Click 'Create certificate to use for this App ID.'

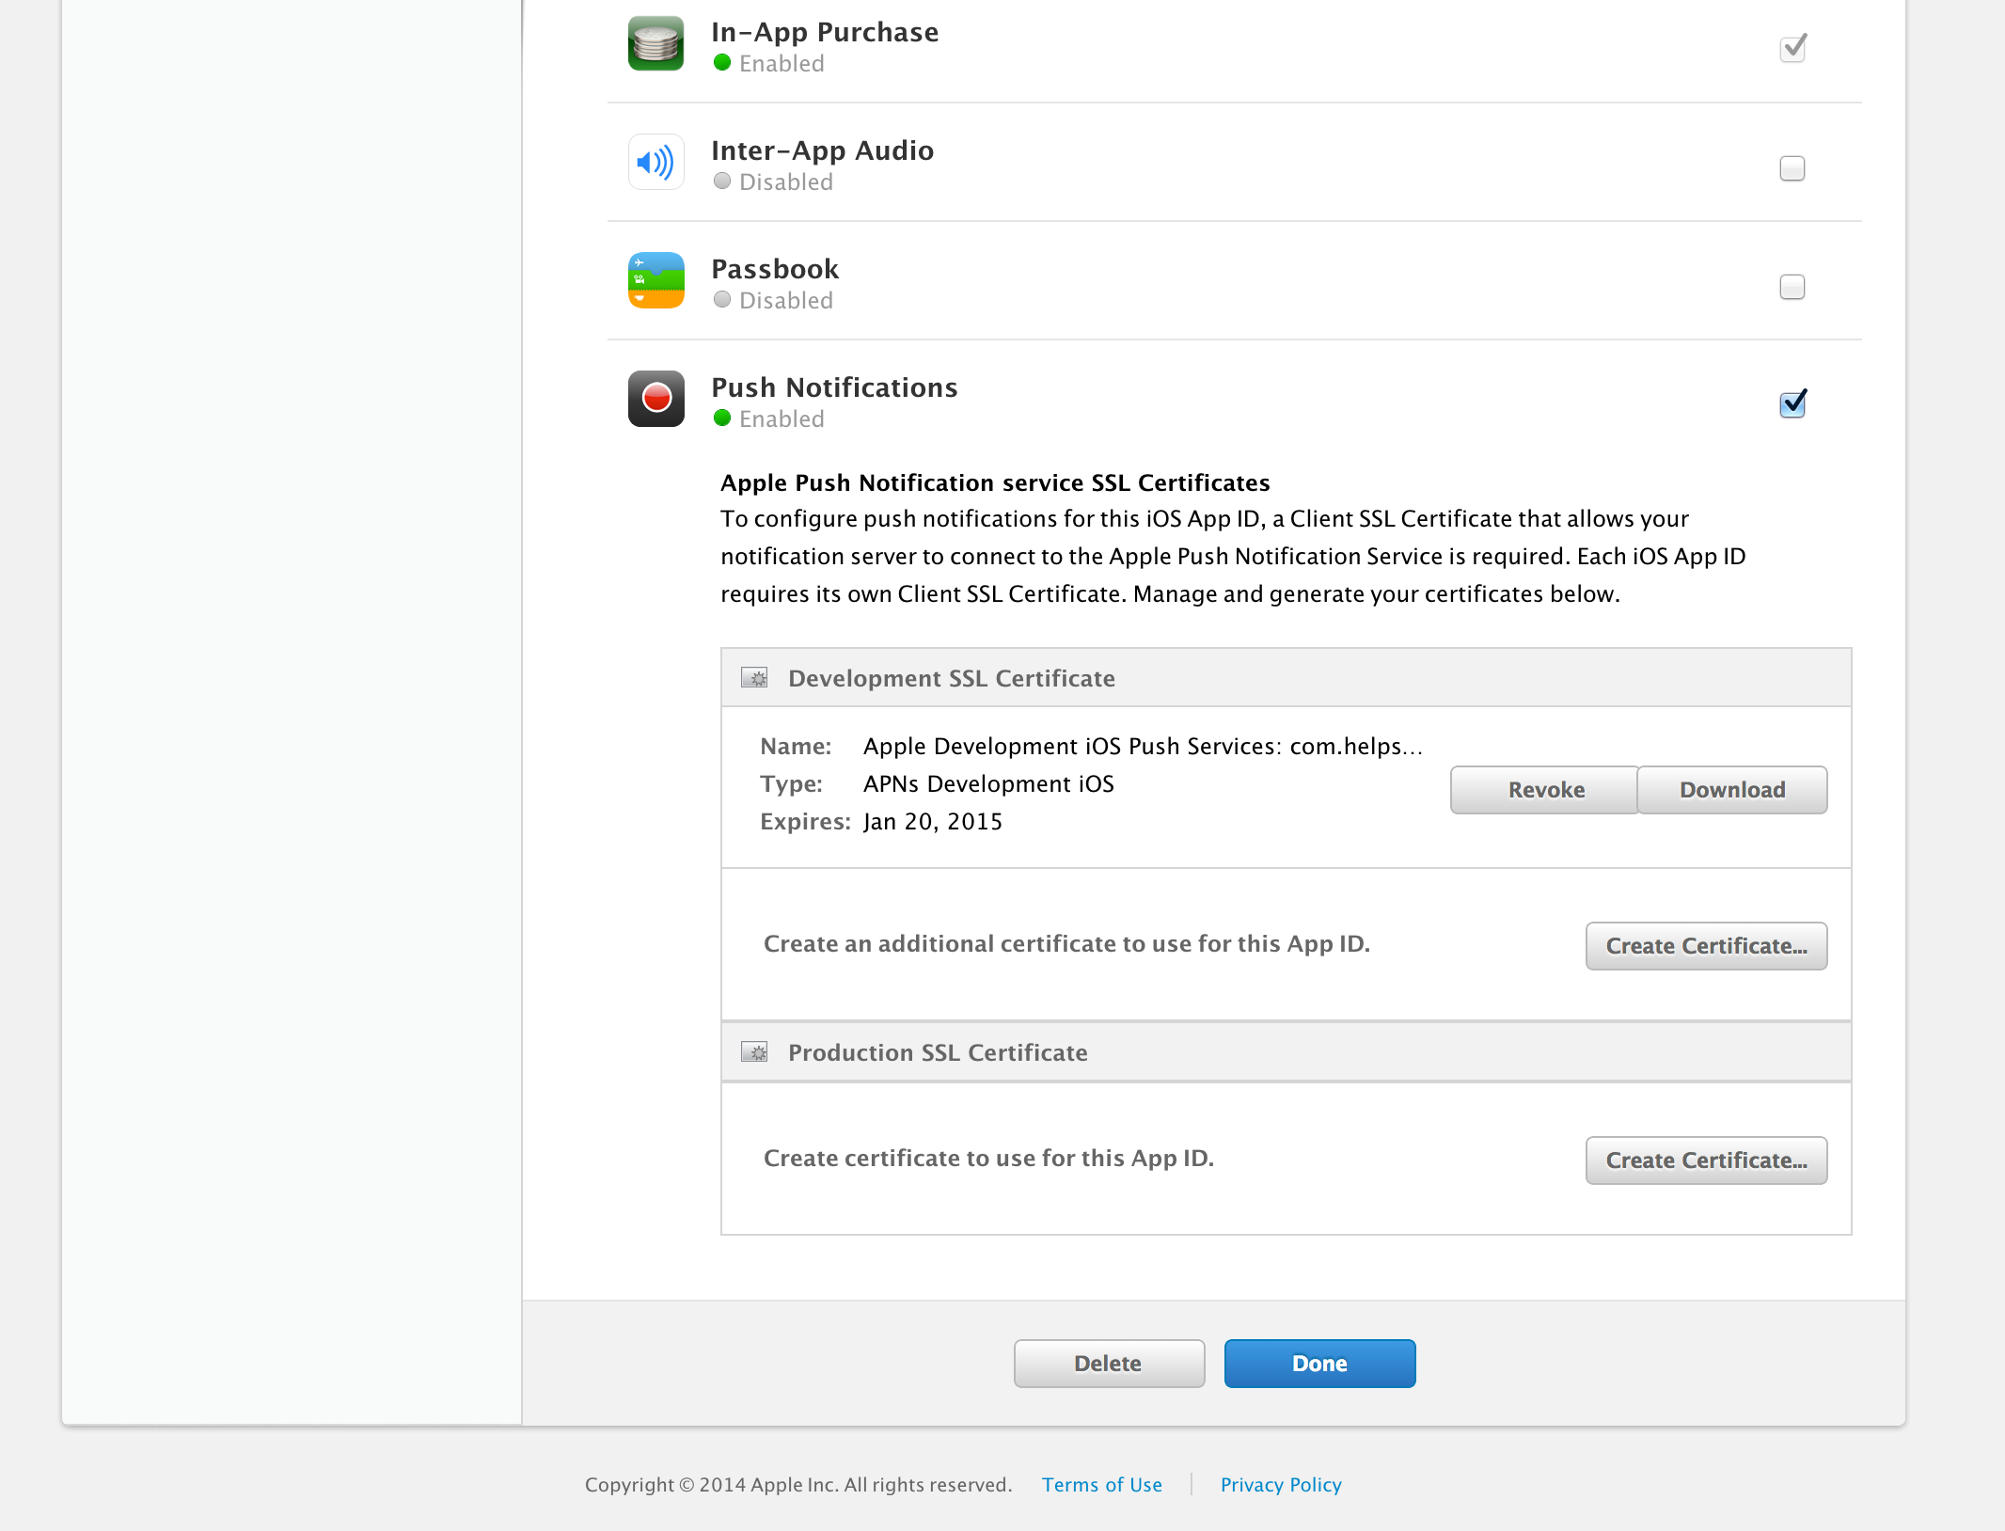click(x=988, y=1158)
